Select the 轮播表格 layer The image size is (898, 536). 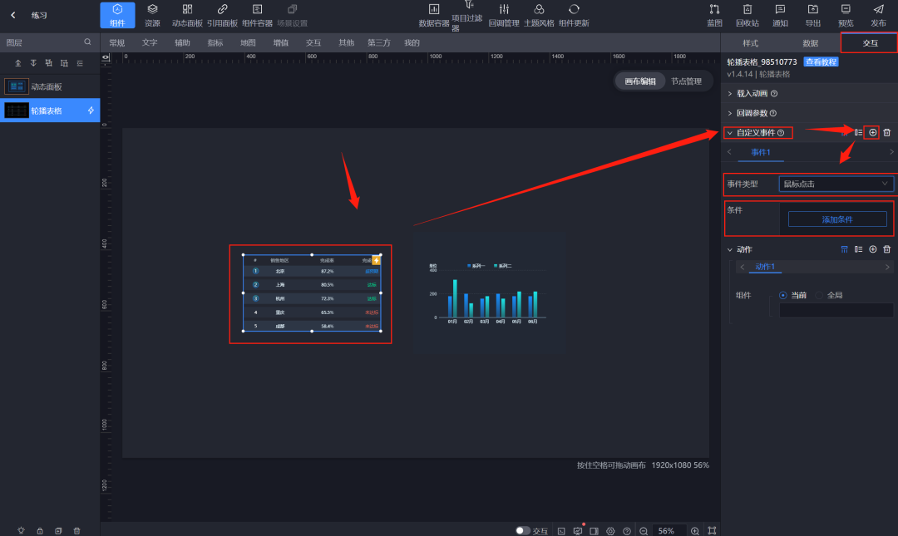pos(50,111)
